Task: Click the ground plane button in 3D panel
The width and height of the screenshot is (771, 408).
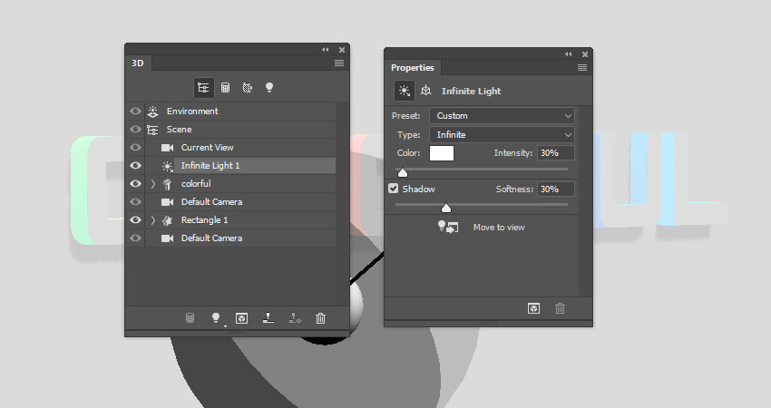Action: point(268,318)
